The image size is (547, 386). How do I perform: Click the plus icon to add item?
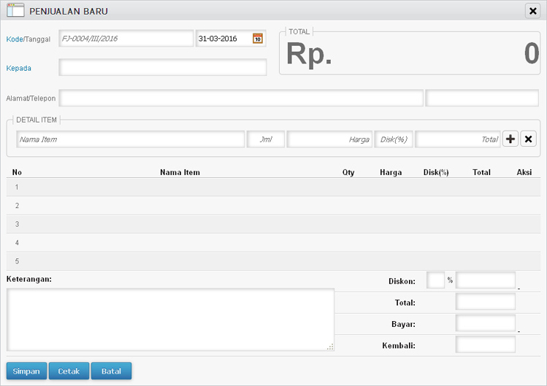(x=510, y=139)
